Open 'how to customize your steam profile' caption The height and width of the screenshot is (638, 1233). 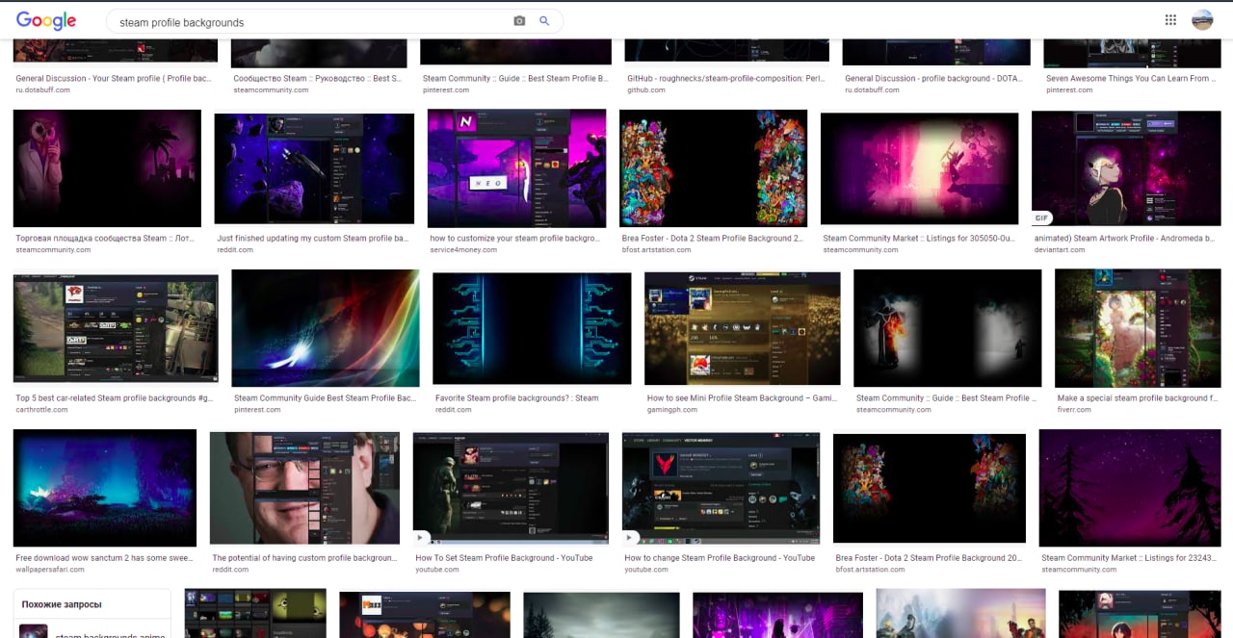[514, 239]
